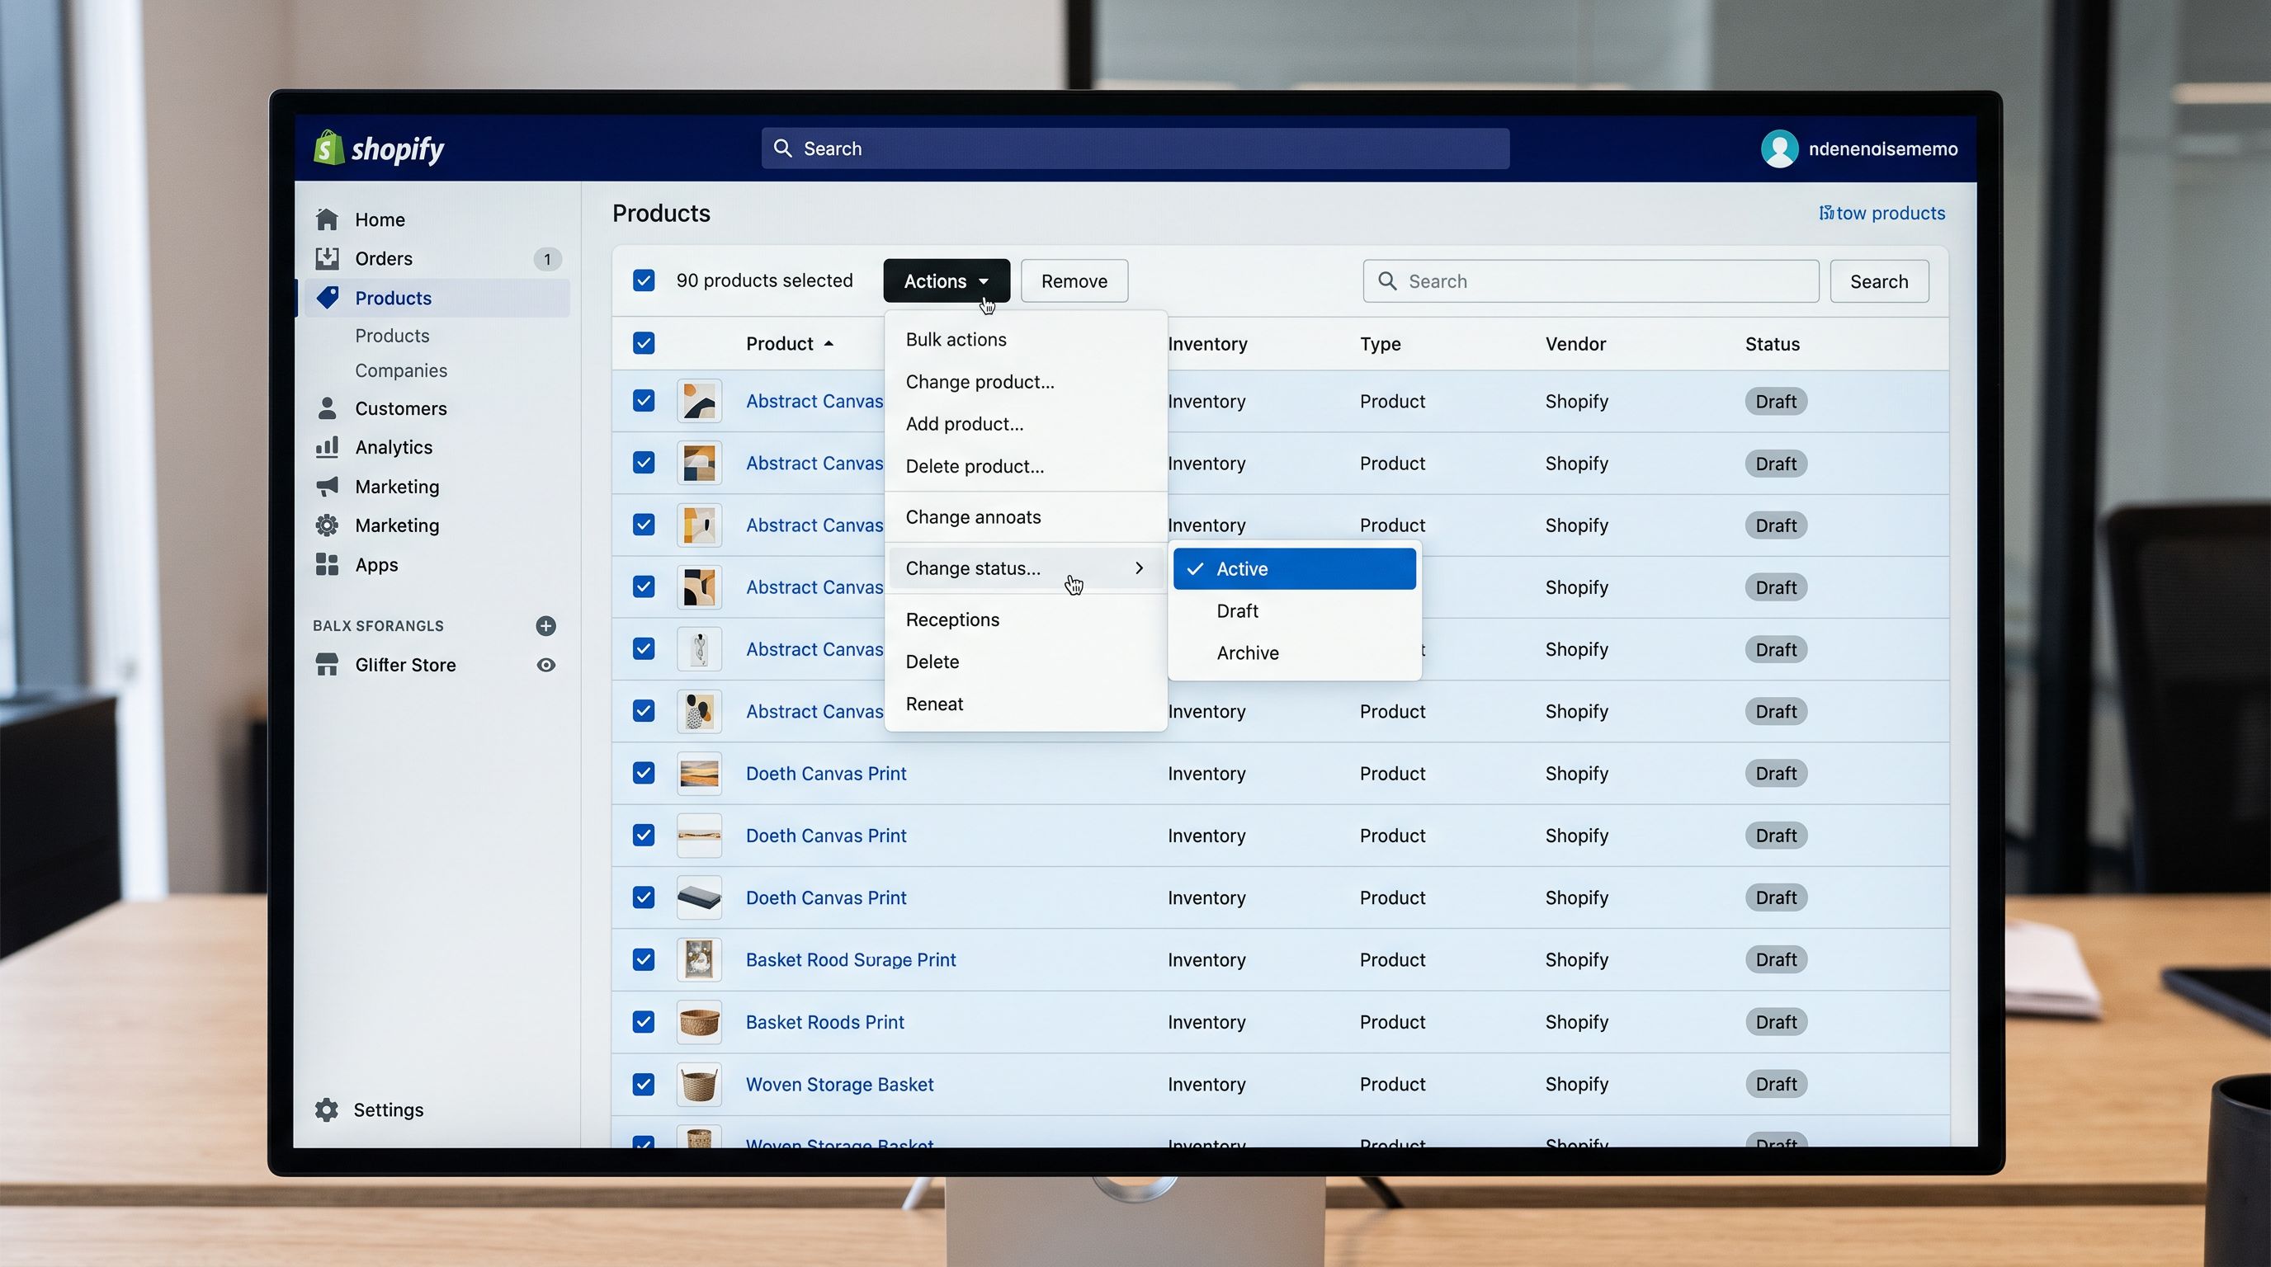The image size is (2271, 1267).
Task: Click the user avatar icon
Action: tap(1779, 148)
